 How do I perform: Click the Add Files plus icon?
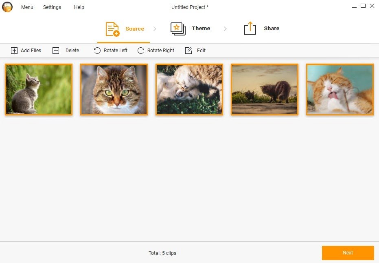click(x=14, y=51)
